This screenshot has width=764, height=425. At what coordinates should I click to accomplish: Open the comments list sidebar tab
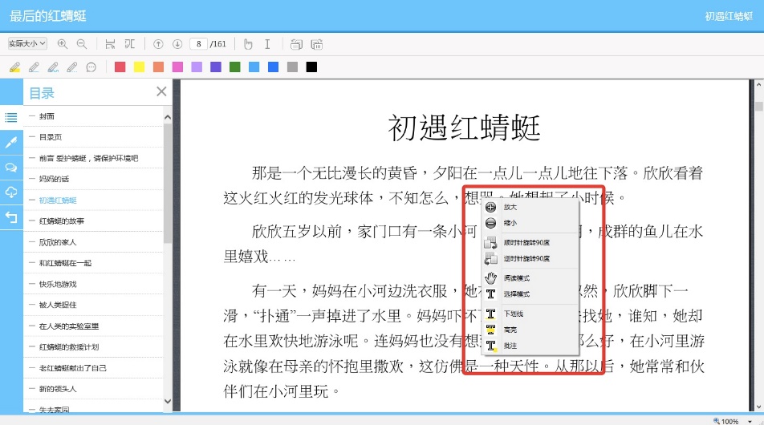(11, 168)
